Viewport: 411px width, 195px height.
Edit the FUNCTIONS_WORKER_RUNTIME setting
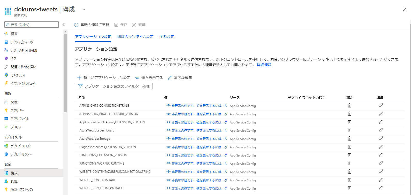[x=381, y=163]
